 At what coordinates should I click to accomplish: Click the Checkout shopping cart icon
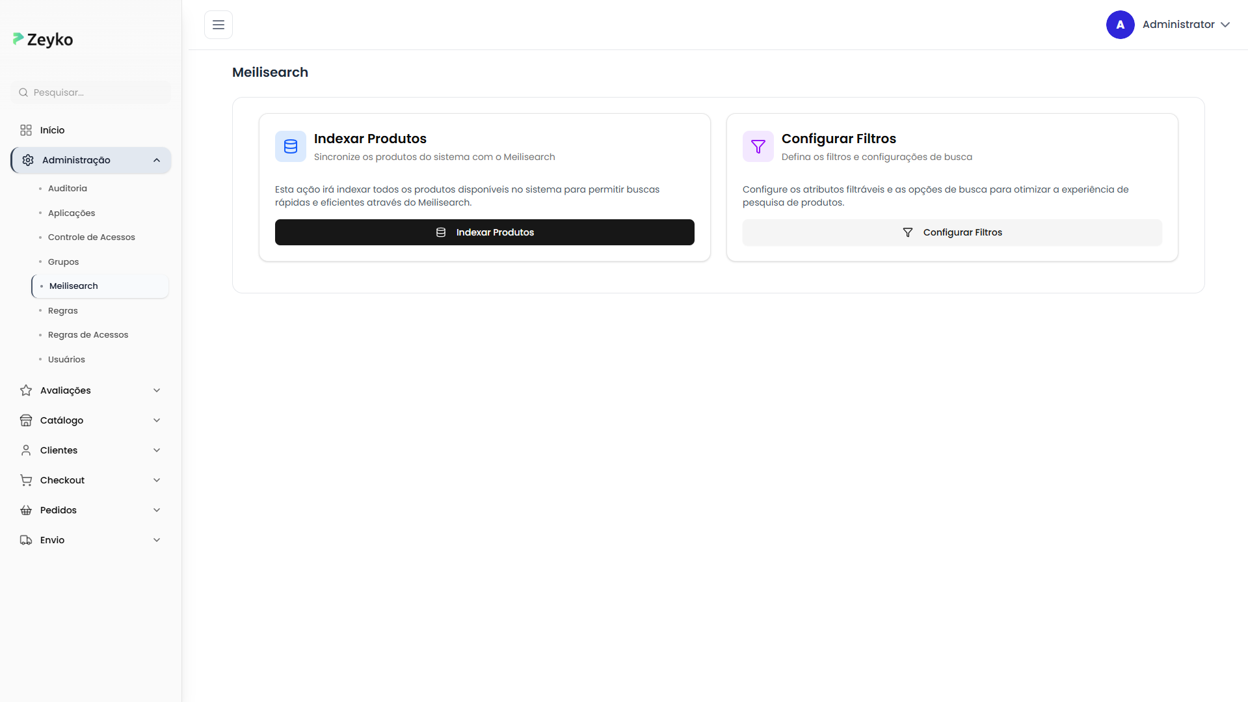26,480
